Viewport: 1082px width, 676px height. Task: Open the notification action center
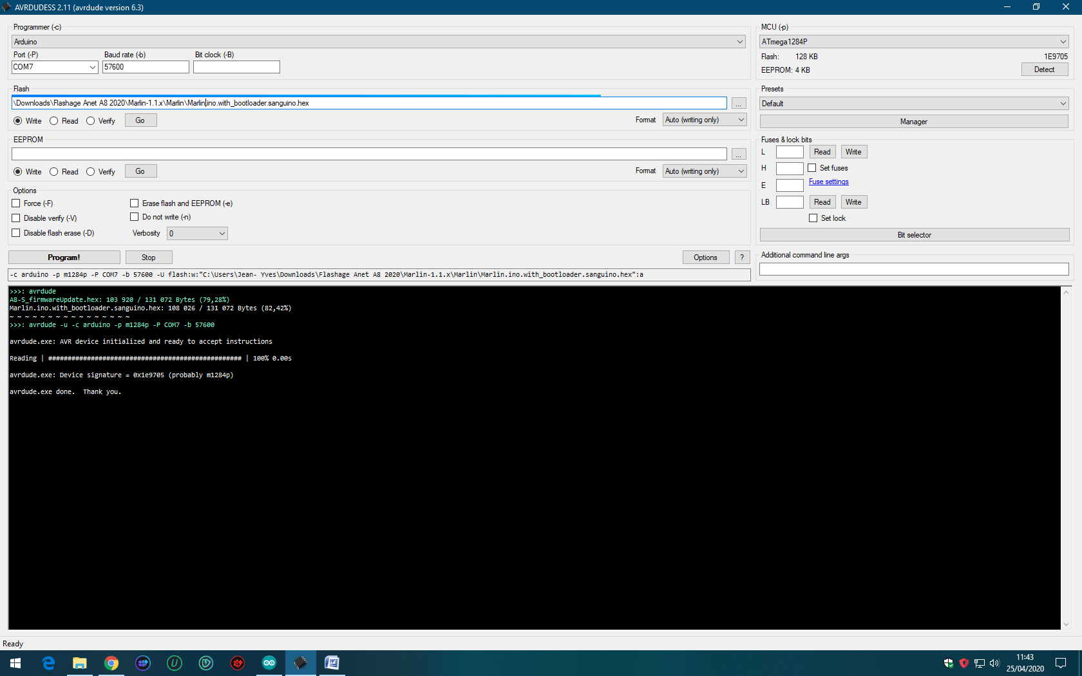[x=1061, y=663]
